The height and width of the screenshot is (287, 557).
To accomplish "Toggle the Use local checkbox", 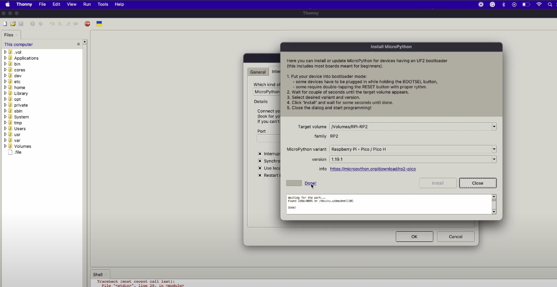I will click(x=260, y=168).
